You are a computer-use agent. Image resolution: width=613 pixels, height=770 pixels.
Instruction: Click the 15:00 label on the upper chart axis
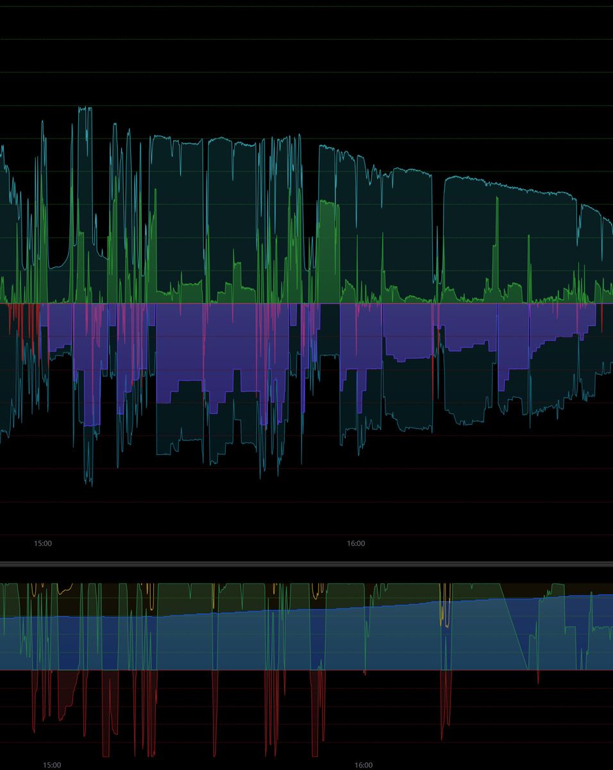[42, 543]
